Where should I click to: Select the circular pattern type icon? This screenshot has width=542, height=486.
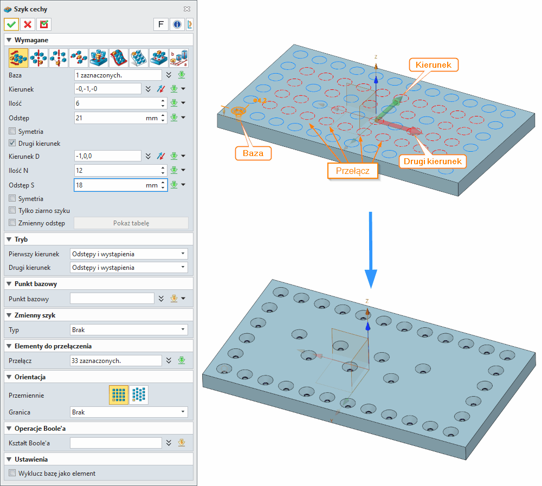tap(38, 57)
